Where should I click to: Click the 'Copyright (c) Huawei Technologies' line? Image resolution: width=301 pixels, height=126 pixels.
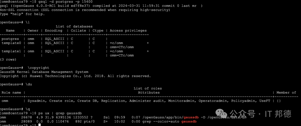pyautogui.click(x=76, y=76)
